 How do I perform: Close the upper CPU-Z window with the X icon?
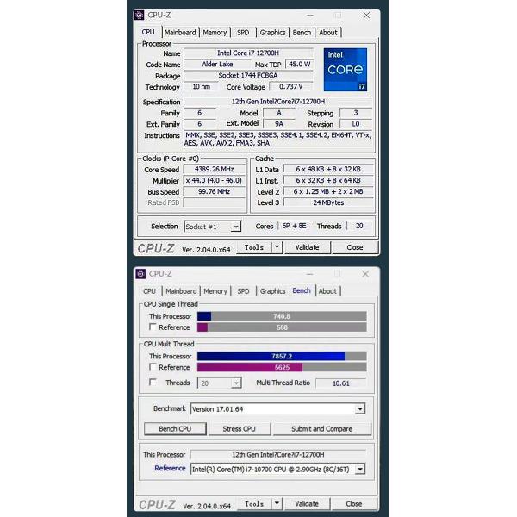pyautogui.click(x=367, y=16)
